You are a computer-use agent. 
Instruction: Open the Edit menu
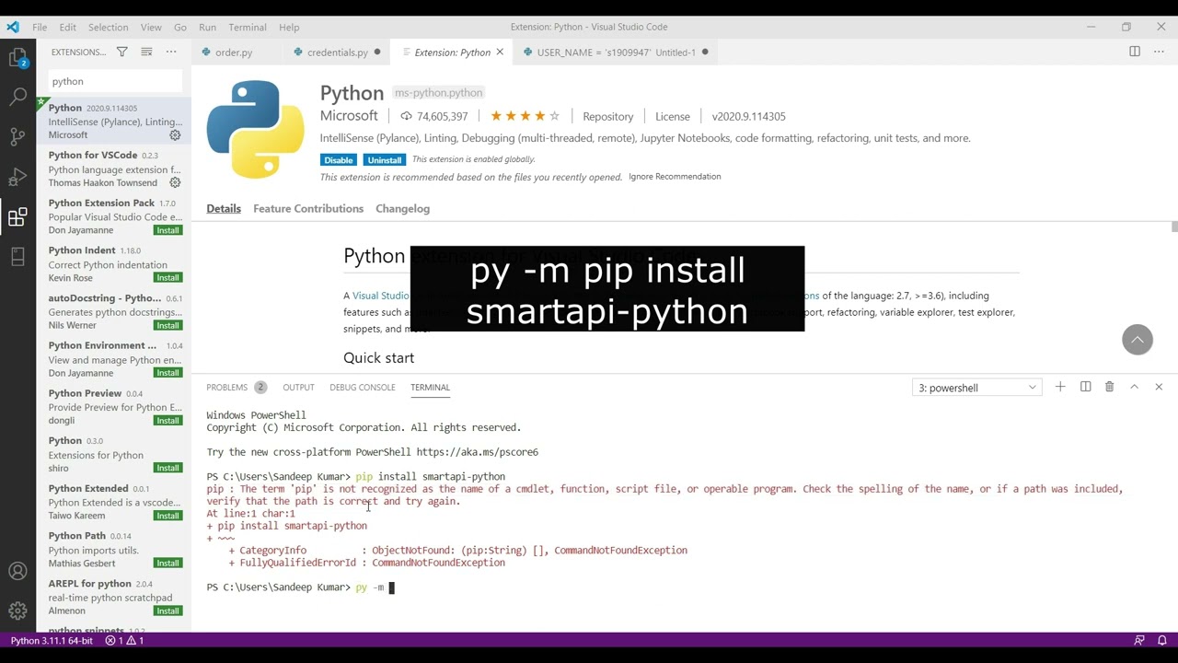68,27
